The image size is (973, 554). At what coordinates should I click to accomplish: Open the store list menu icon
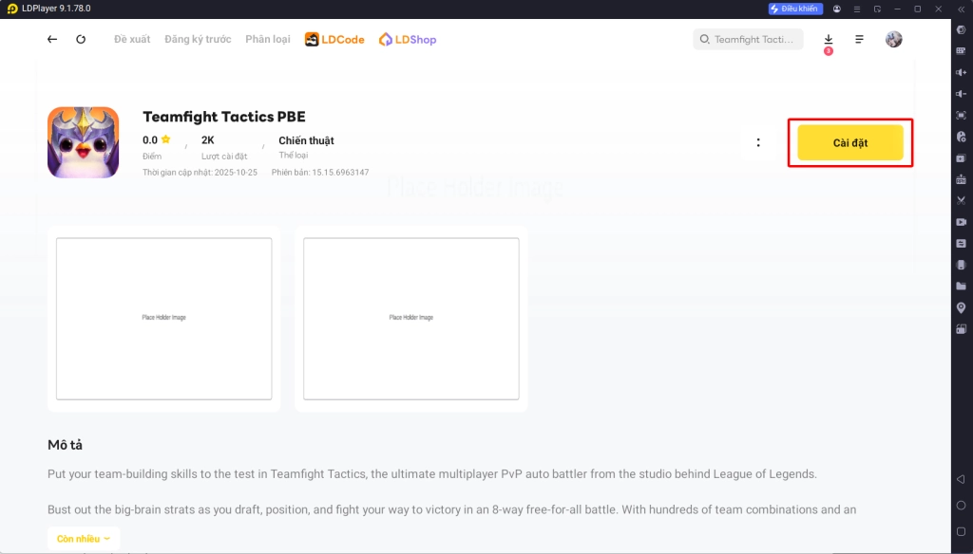pyautogui.click(x=860, y=40)
